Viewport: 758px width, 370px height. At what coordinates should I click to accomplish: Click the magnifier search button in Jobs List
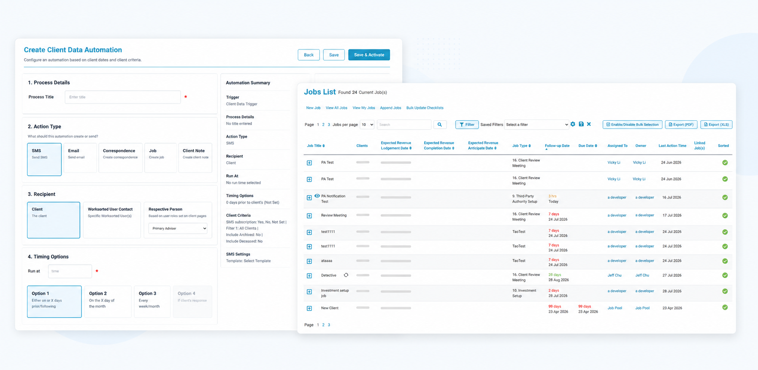tap(440, 125)
